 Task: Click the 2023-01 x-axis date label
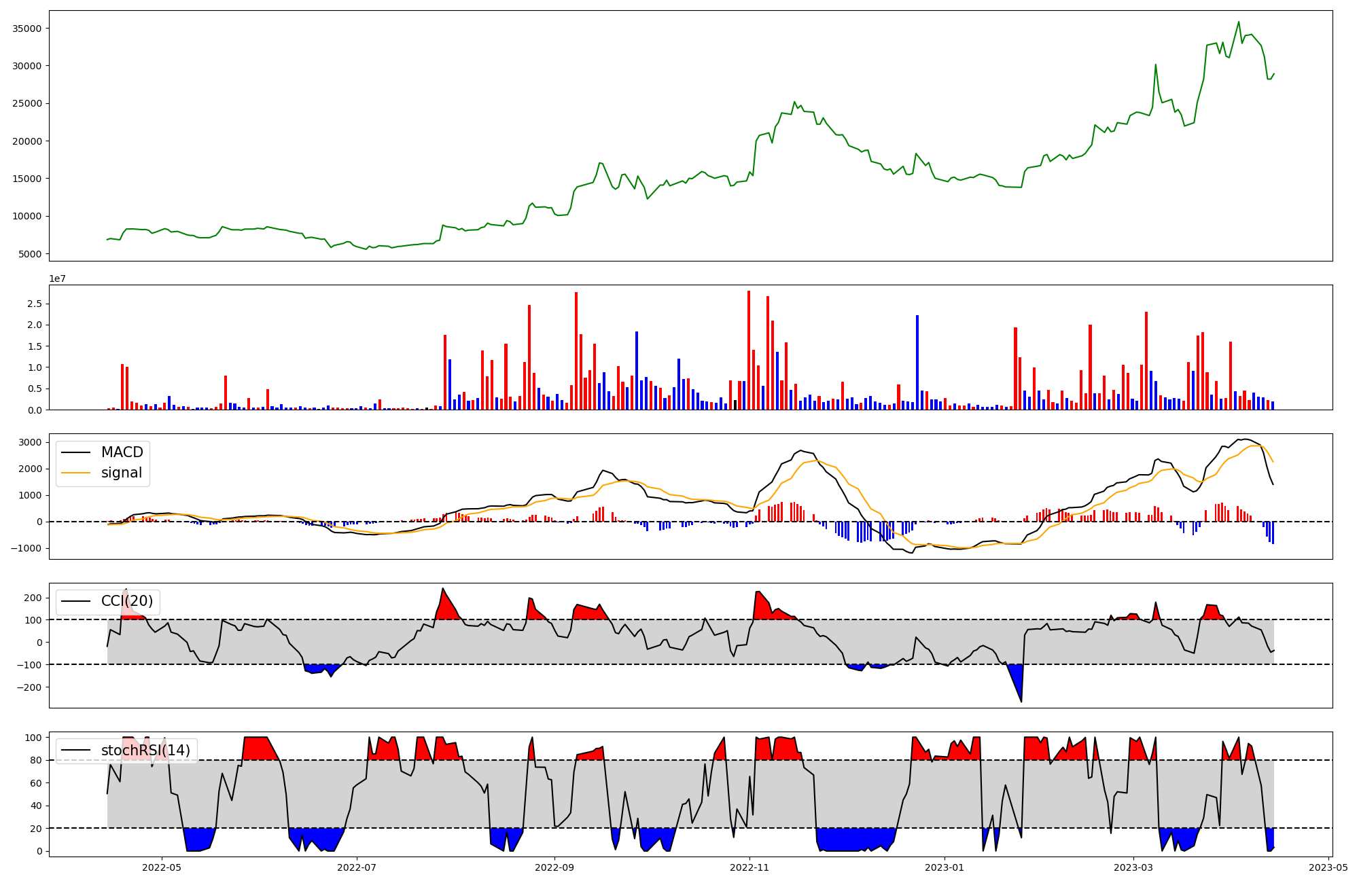pos(944,867)
